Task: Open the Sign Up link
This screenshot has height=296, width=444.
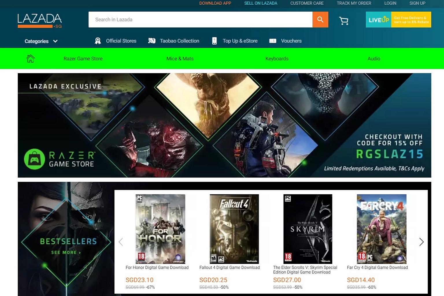Action: [x=417, y=3]
